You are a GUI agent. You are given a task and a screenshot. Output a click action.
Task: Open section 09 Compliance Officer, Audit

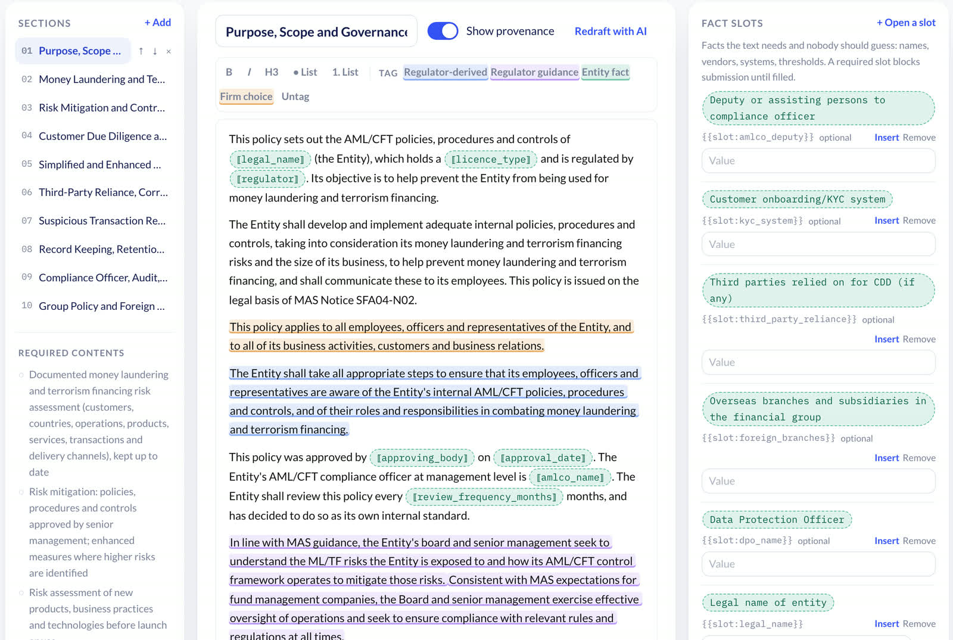tap(95, 278)
